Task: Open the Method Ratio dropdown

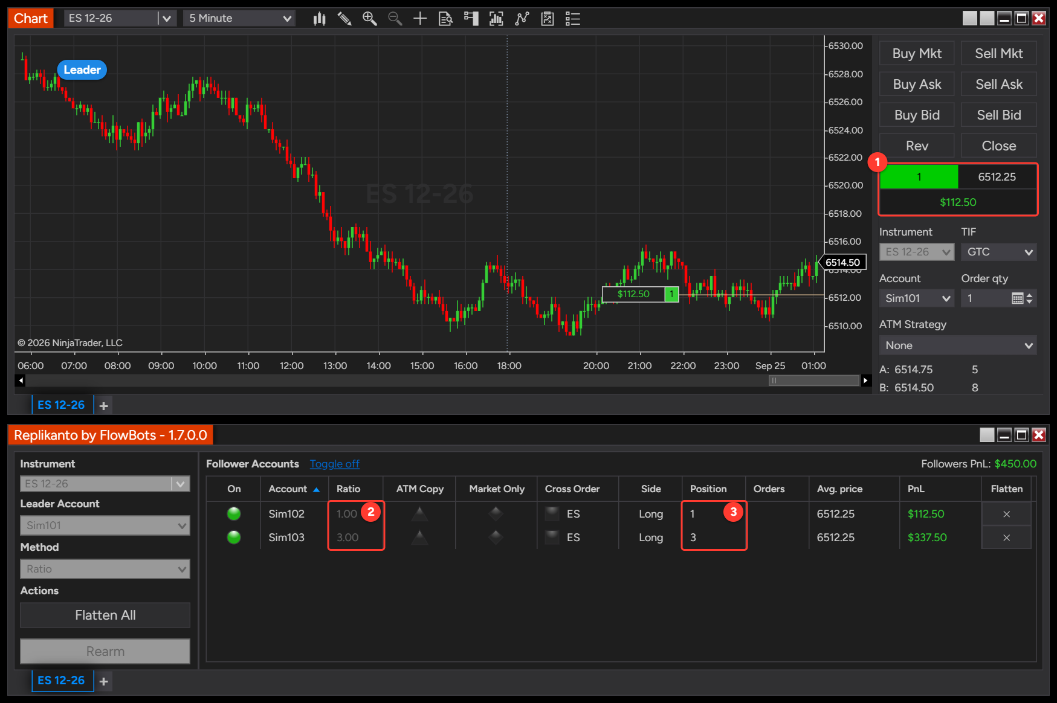Action: [105, 569]
